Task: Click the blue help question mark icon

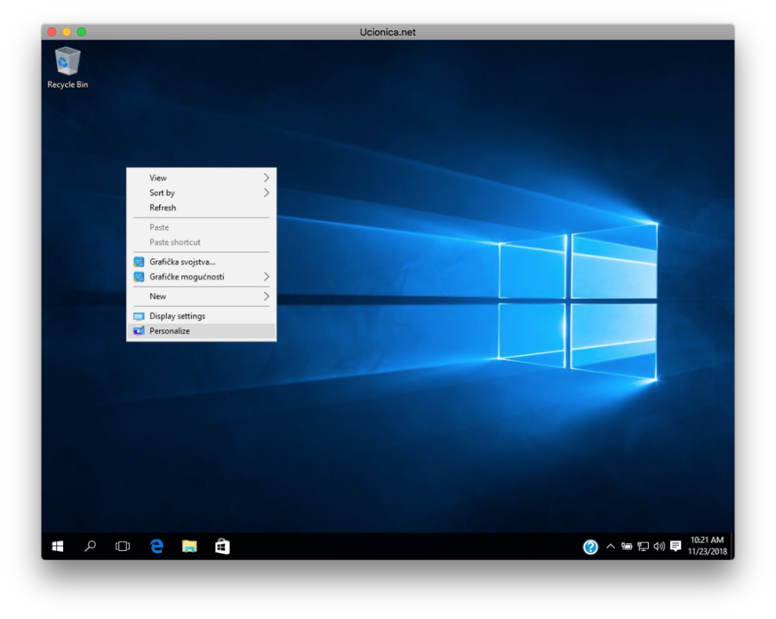Action: click(x=590, y=547)
